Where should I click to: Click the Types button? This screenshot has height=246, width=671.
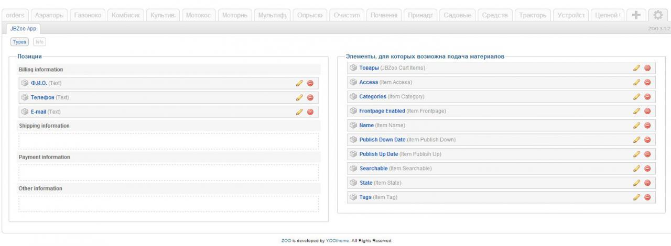pos(19,41)
